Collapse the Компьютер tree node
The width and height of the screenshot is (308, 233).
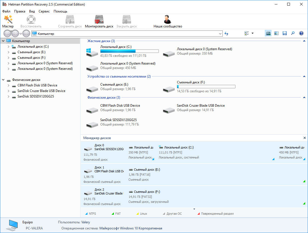click(x=3, y=41)
